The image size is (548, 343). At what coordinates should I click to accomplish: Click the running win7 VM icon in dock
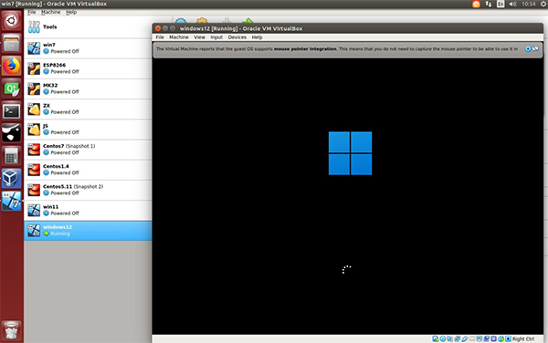tap(12, 201)
